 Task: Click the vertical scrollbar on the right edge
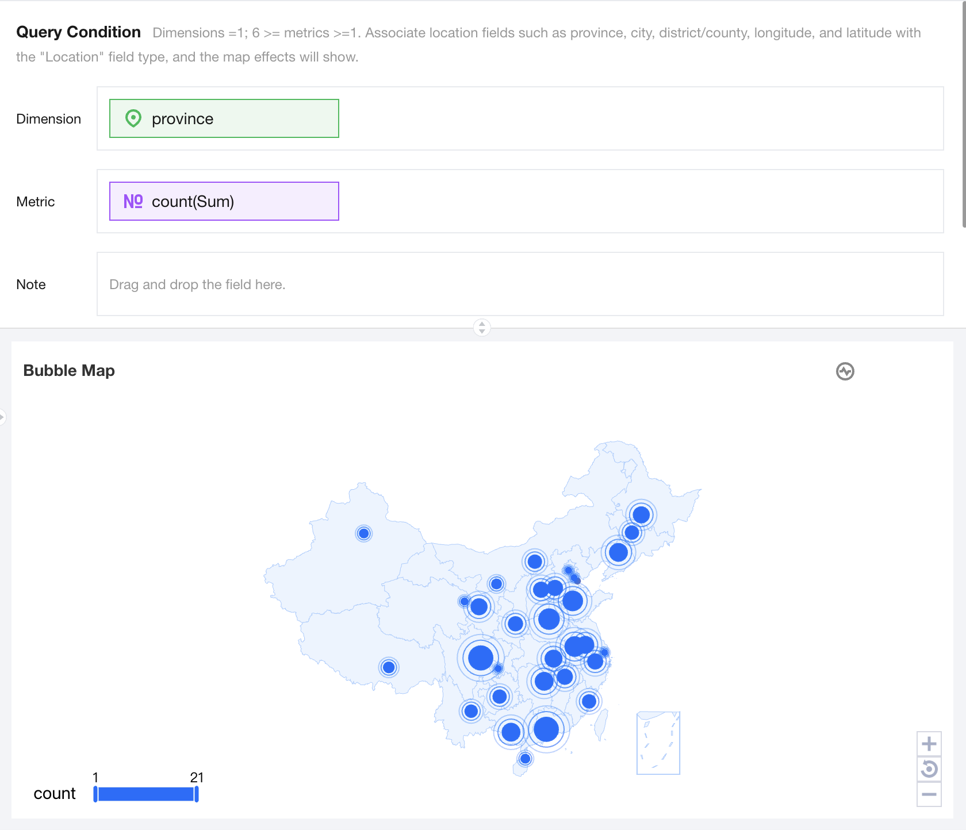[964, 115]
